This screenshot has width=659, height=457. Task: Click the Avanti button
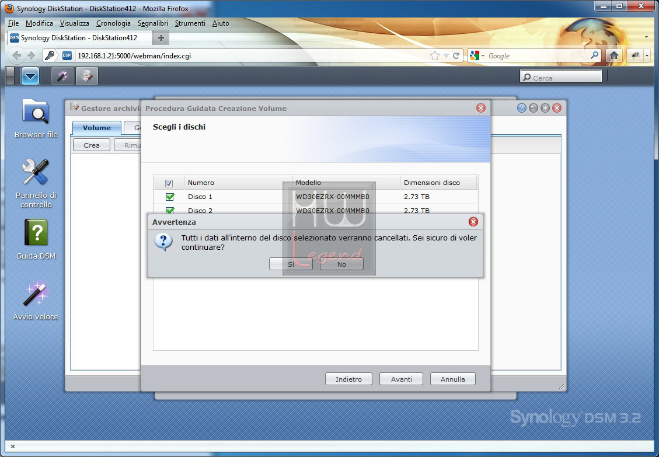pyautogui.click(x=402, y=379)
